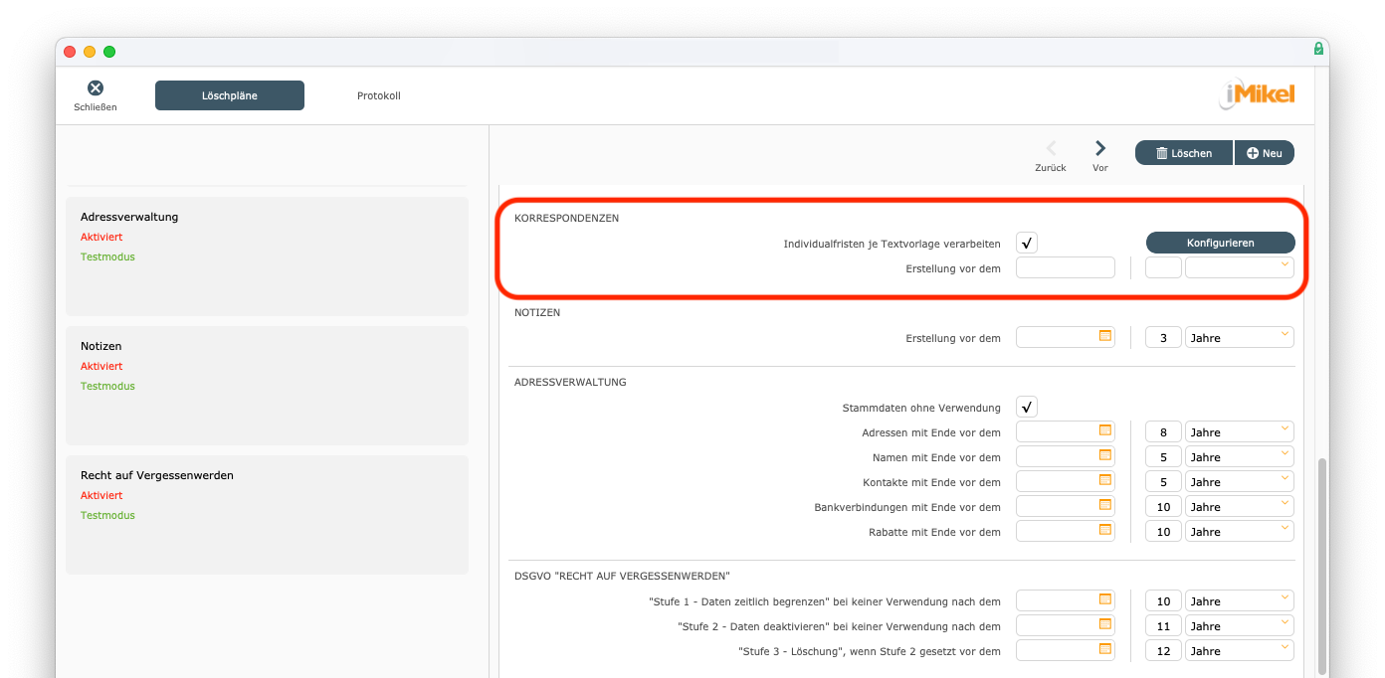Screen dimensions: 1385x678
Task: Uncheck Stammdaten ohne Verwendung checkbox
Action: click(1027, 407)
